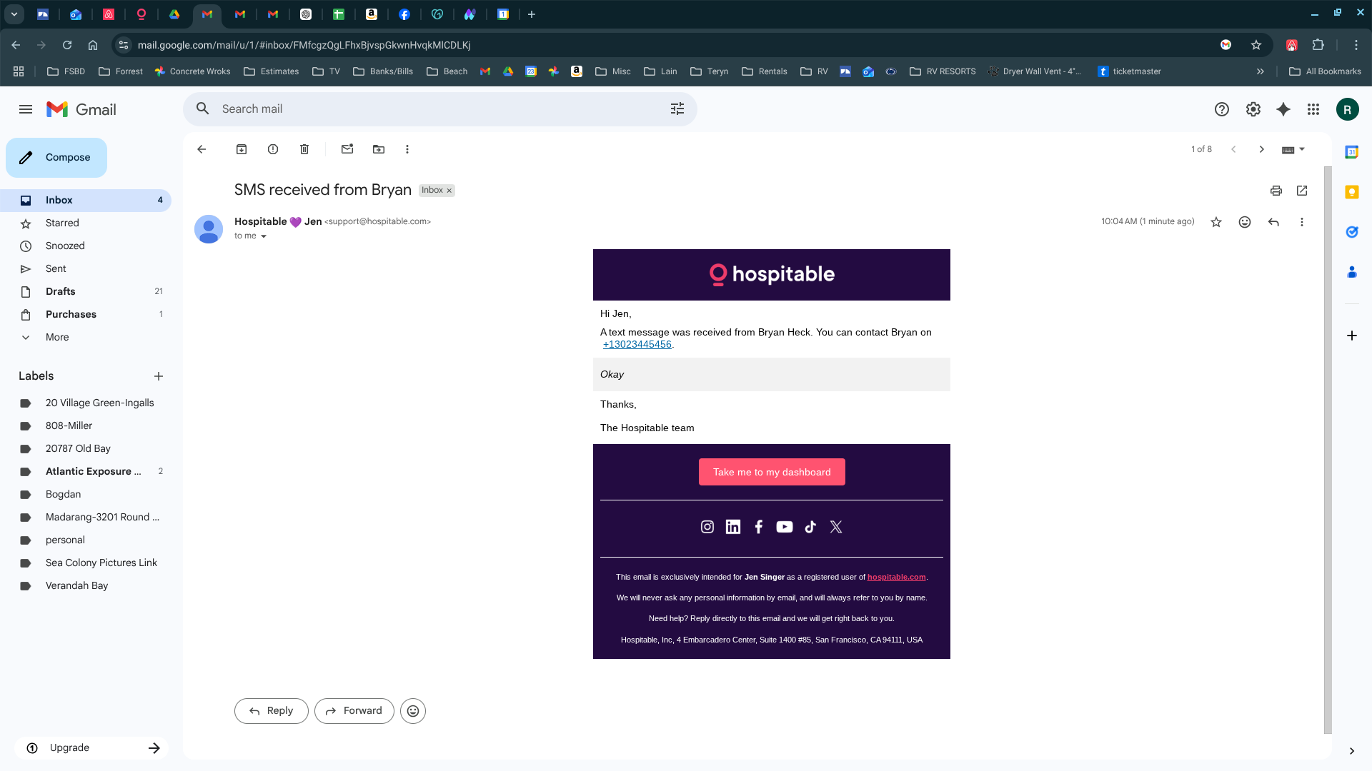Star this Hospitable message
The image size is (1372, 771).
[x=1216, y=222]
